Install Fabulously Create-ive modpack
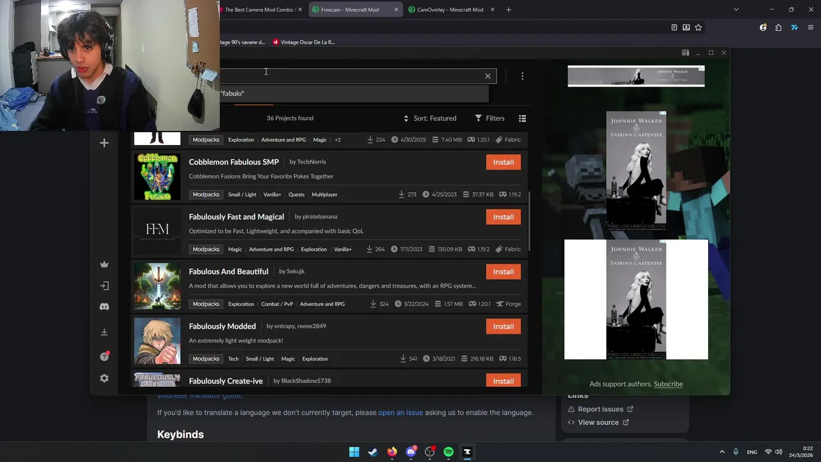The image size is (821, 462). pyautogui.click(x=503, y=381)
